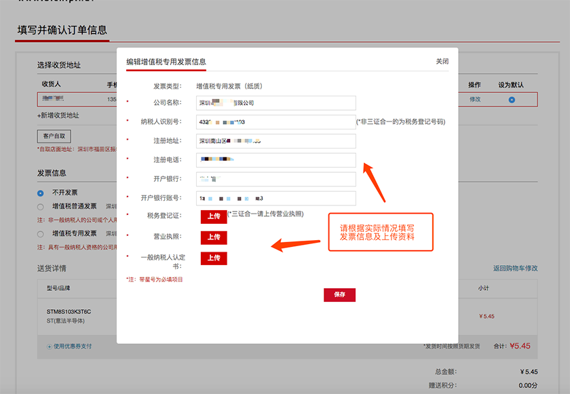Screen dimensions: 570x394
Task: Add new address via +新增收货地址
Action: (58, 116)
